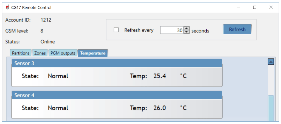The height and width of the screenshot is (124, 281).
Task: Decrease refresh interval with down spinner arrow
Action: [x=187, y=32]
